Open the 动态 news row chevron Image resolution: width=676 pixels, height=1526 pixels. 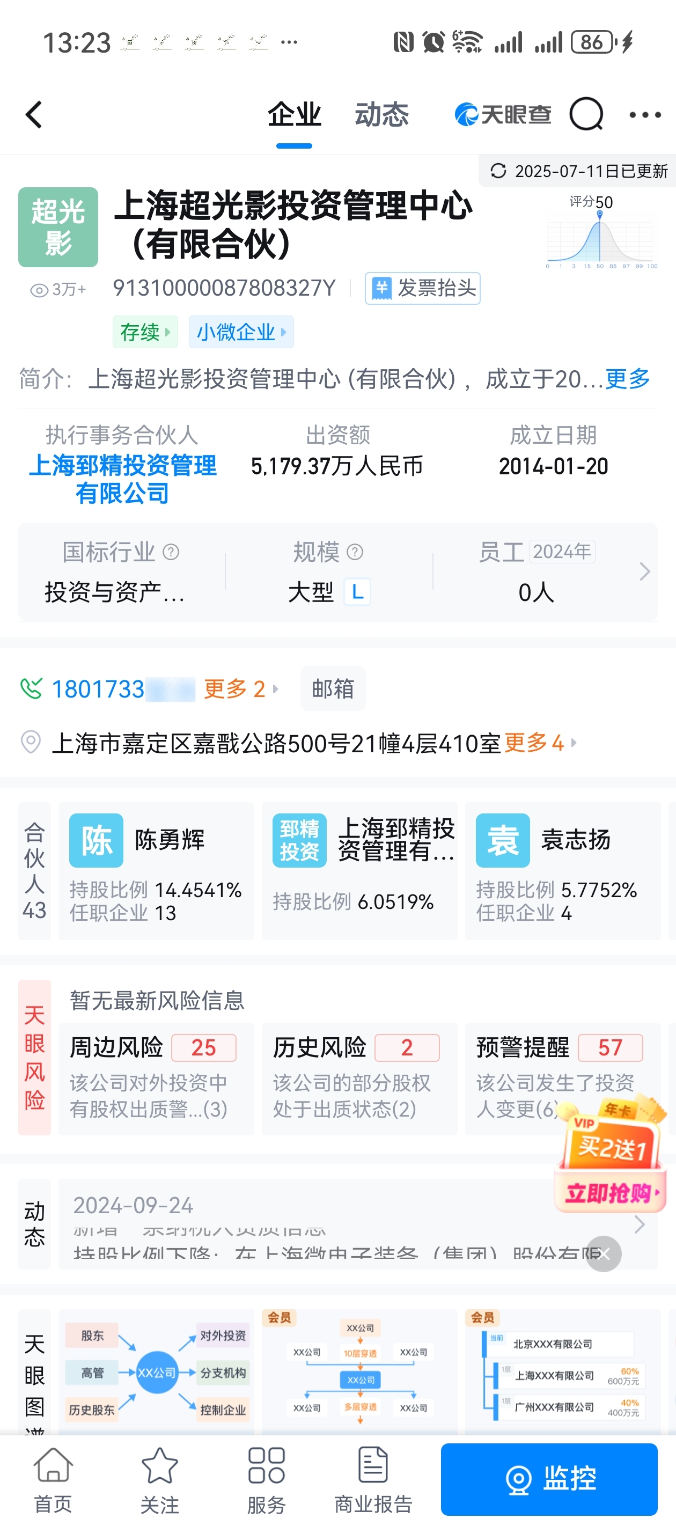(x=640, y=1224)
